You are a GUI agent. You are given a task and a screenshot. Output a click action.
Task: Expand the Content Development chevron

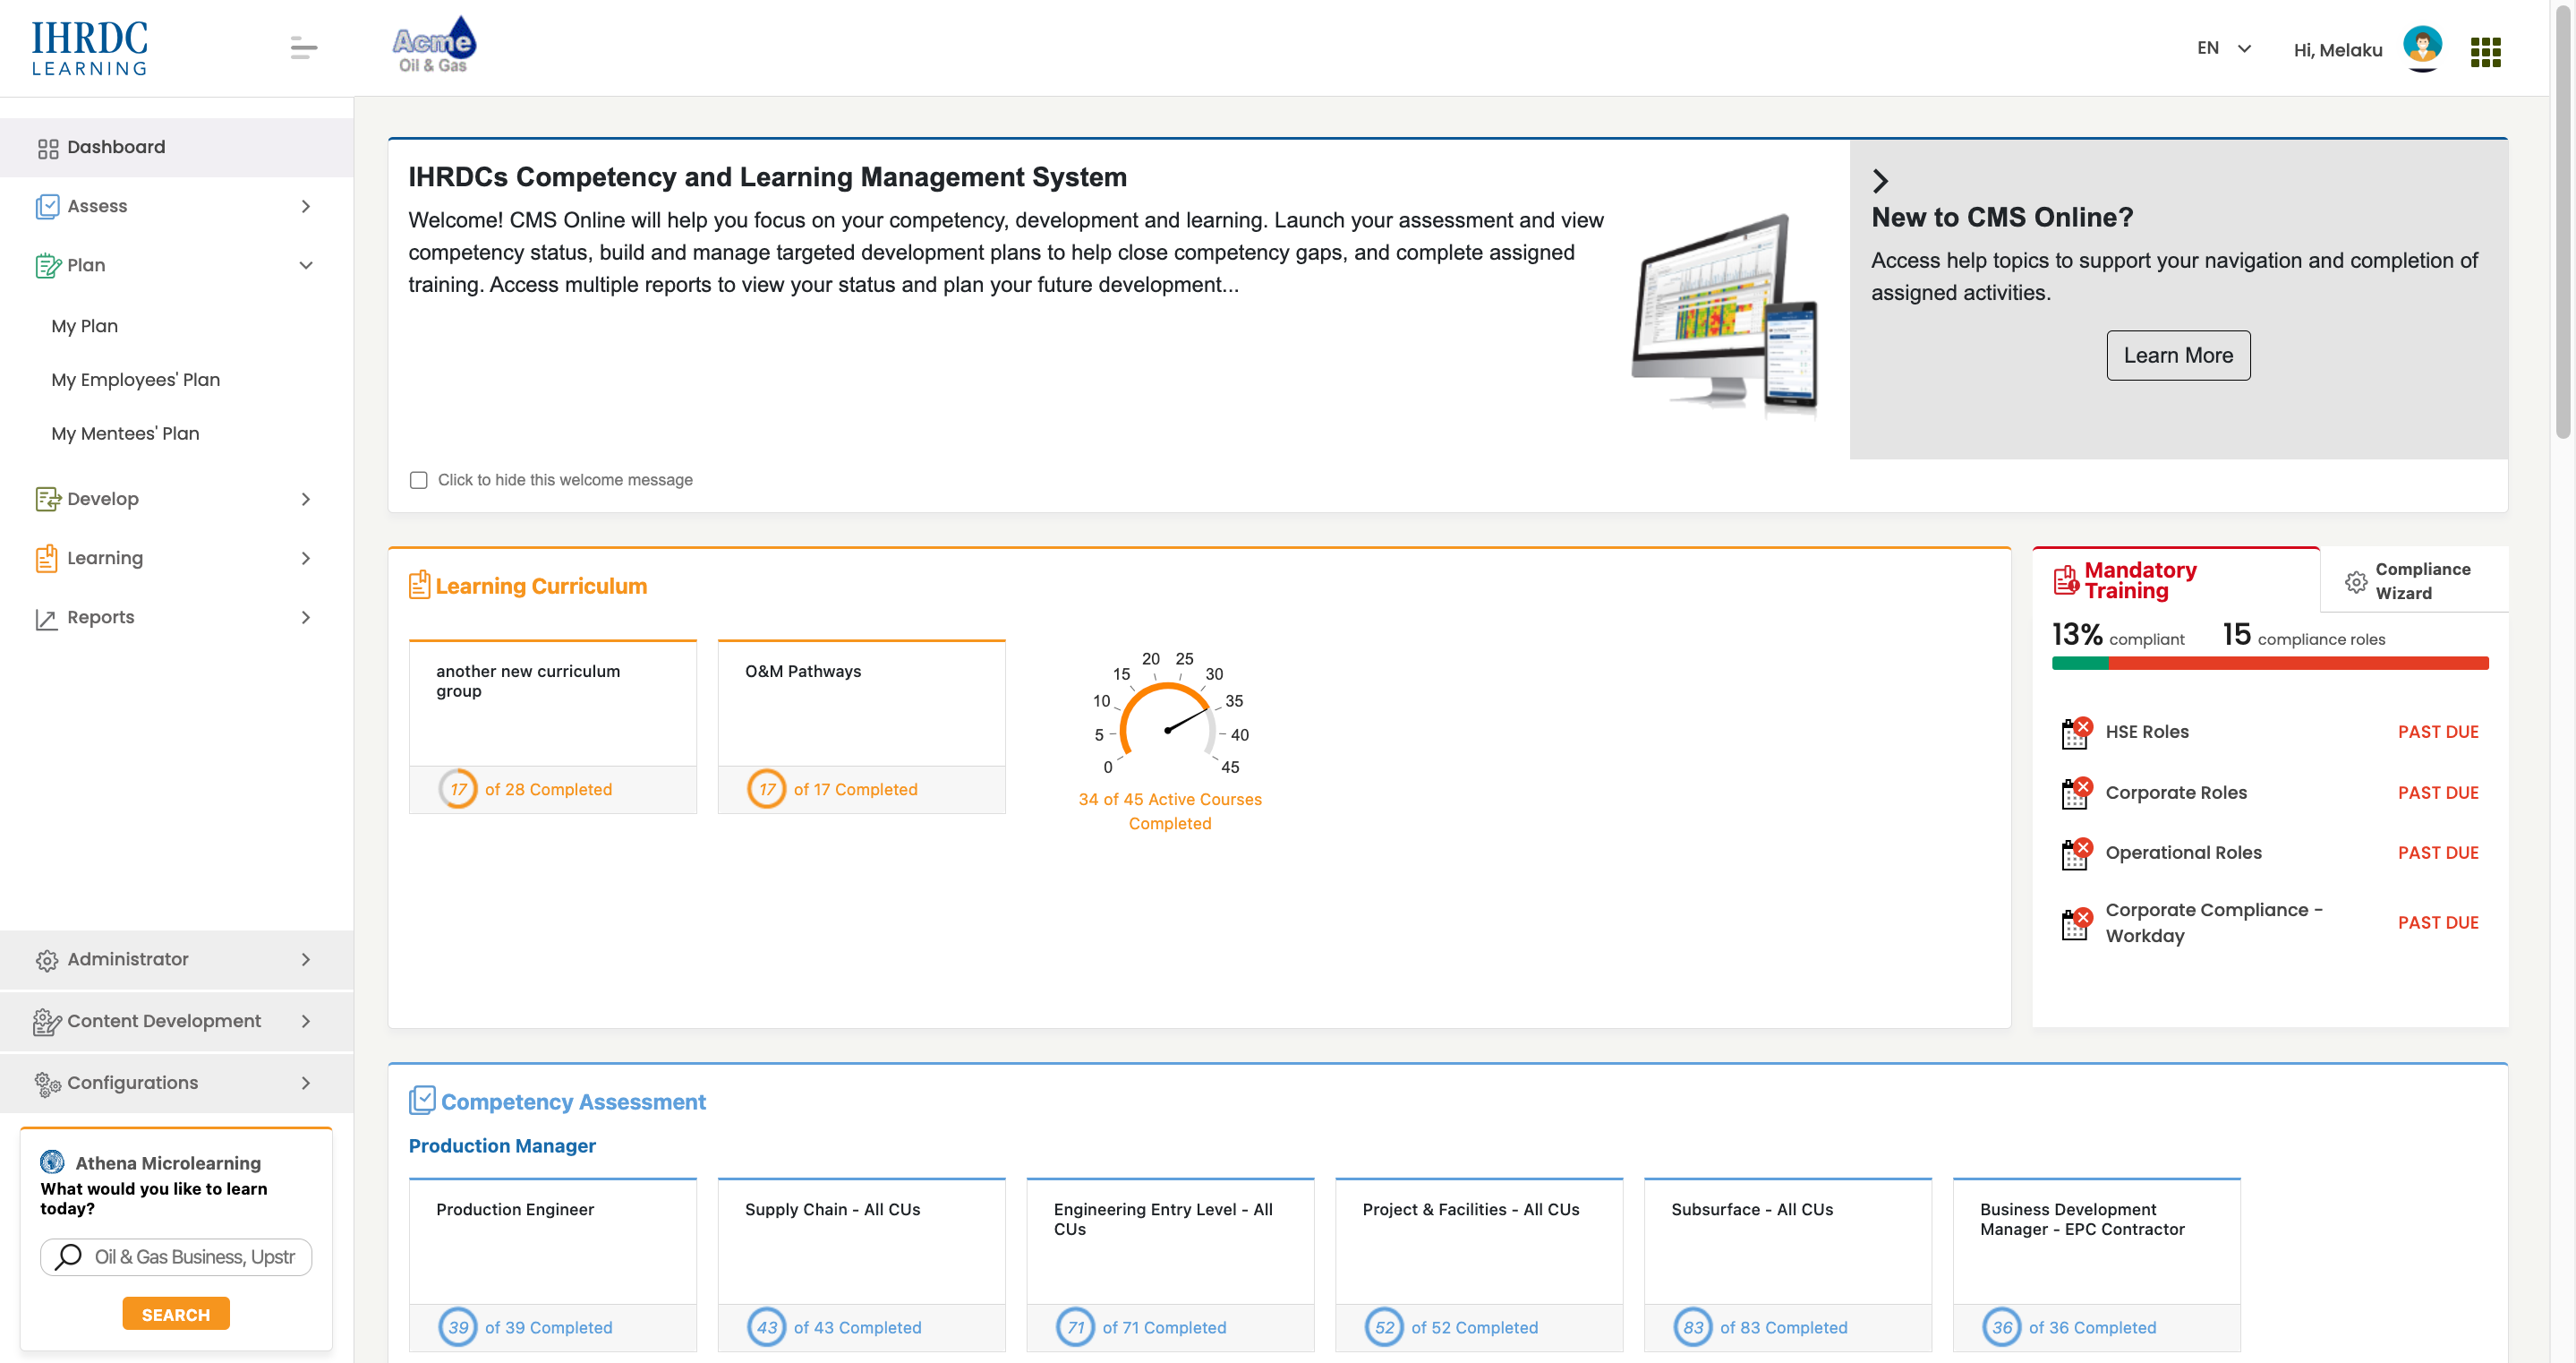[x=306, y=1021]
